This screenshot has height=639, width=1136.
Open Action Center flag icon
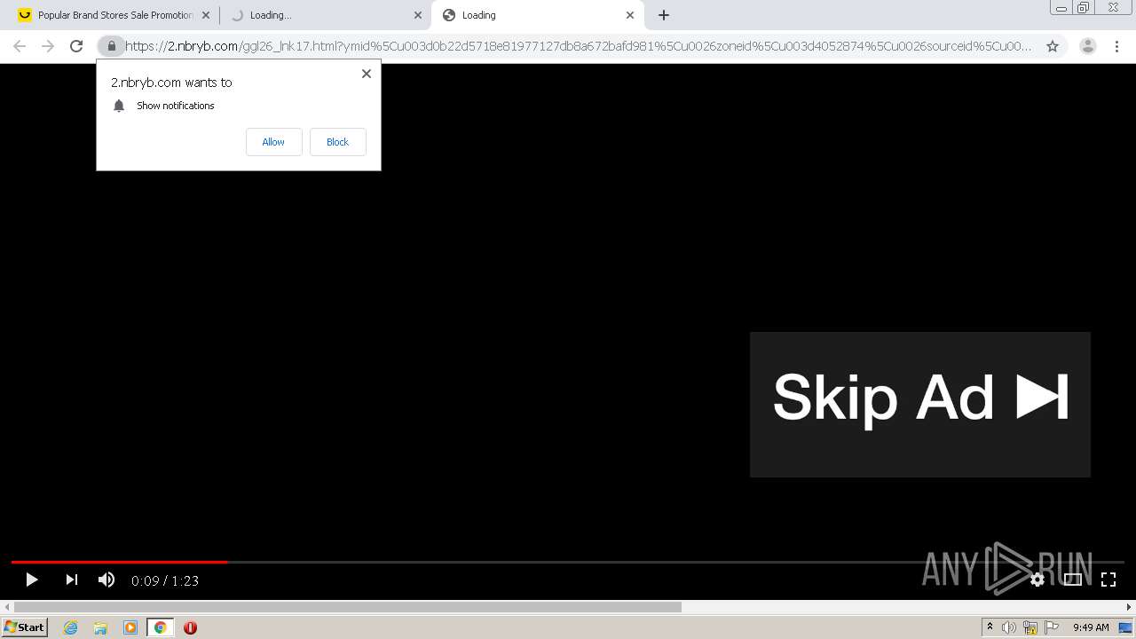(x=1052, y=627)
